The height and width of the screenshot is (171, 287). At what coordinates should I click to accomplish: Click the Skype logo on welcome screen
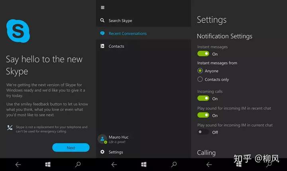(18, 31)
